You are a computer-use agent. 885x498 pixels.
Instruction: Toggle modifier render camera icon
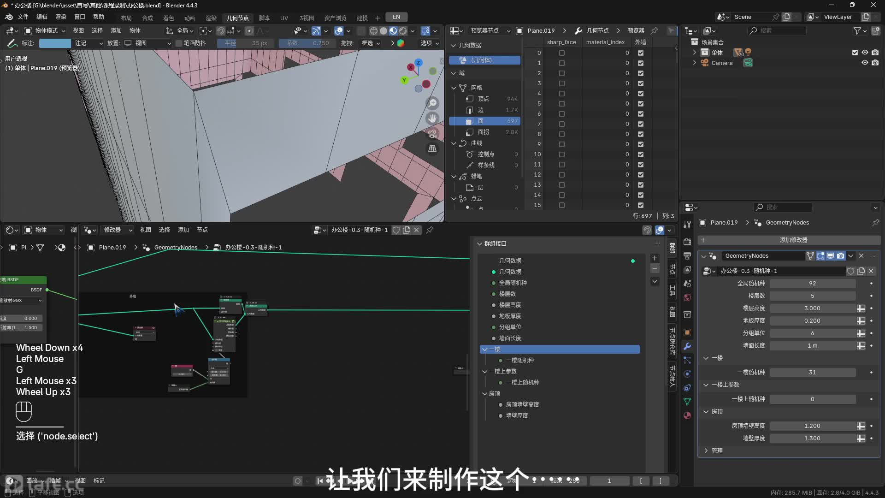[841, 256]
